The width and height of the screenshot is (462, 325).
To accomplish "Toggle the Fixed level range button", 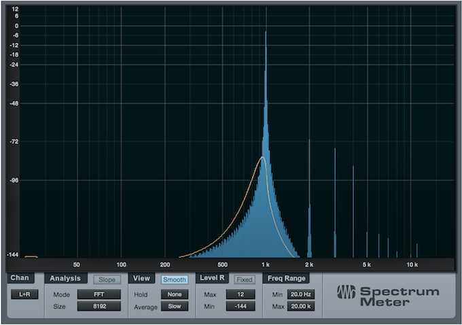I will [x=245, y=279].
